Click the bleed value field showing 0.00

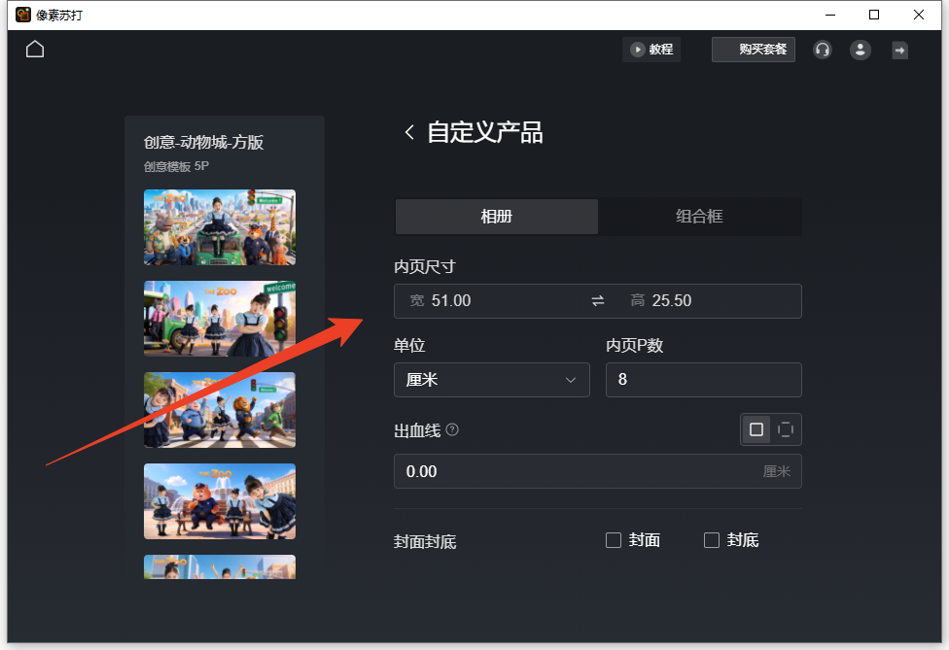point(597,471)
